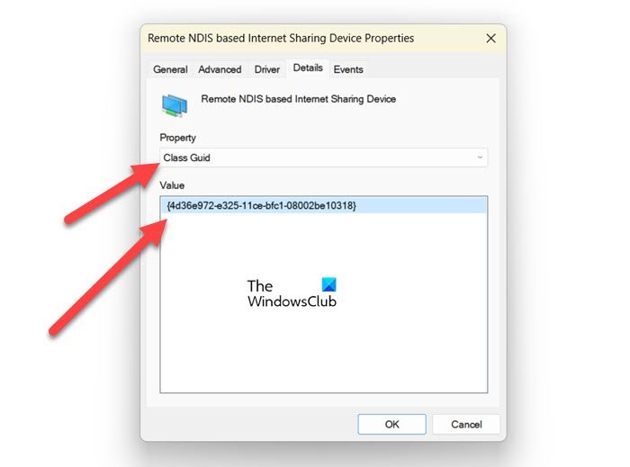Click the Cancel button
The height and width of the screenshot is (467, 630).
tap(466, 424)
